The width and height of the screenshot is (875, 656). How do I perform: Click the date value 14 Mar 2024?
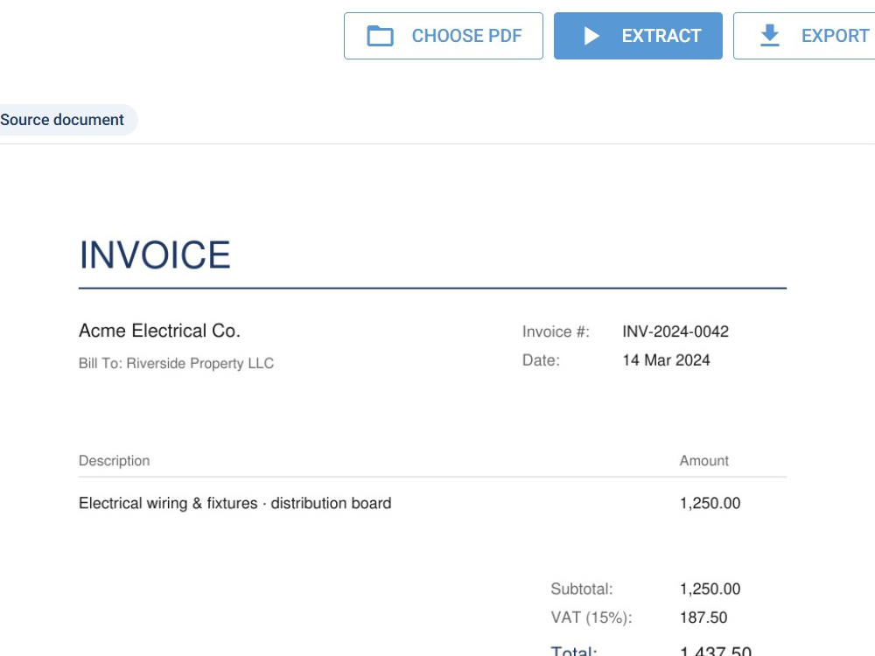tap(666, 359)
